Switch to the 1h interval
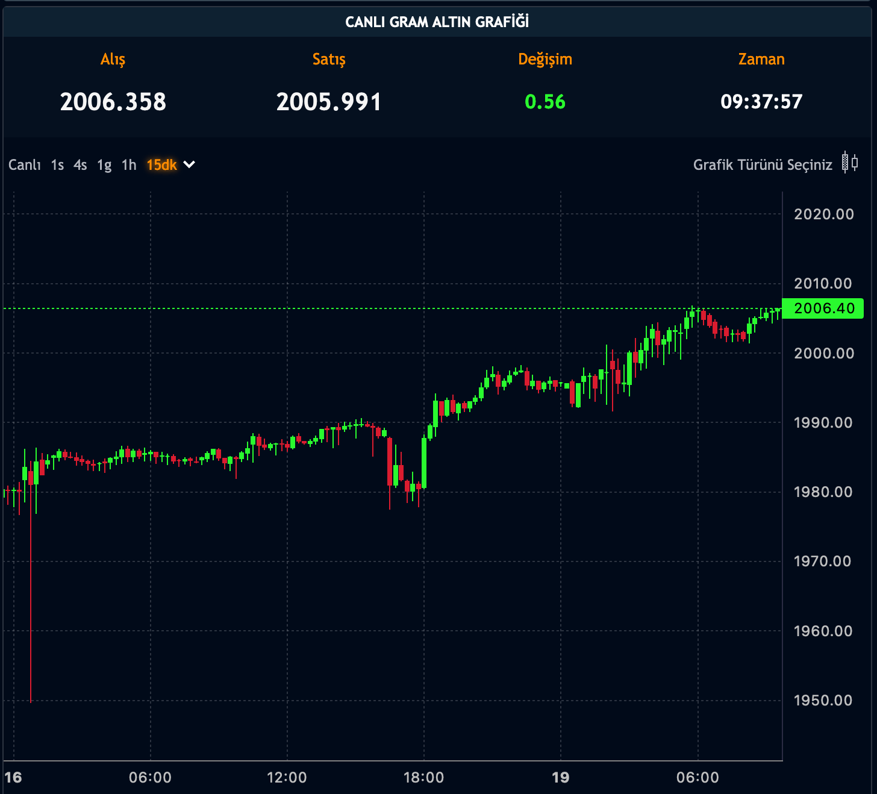Screen dimensions: 877x794 tap(129, 165)
